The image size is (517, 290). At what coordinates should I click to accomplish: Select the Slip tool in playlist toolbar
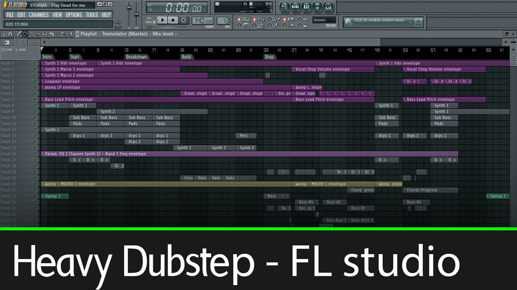tap(44, 34)
